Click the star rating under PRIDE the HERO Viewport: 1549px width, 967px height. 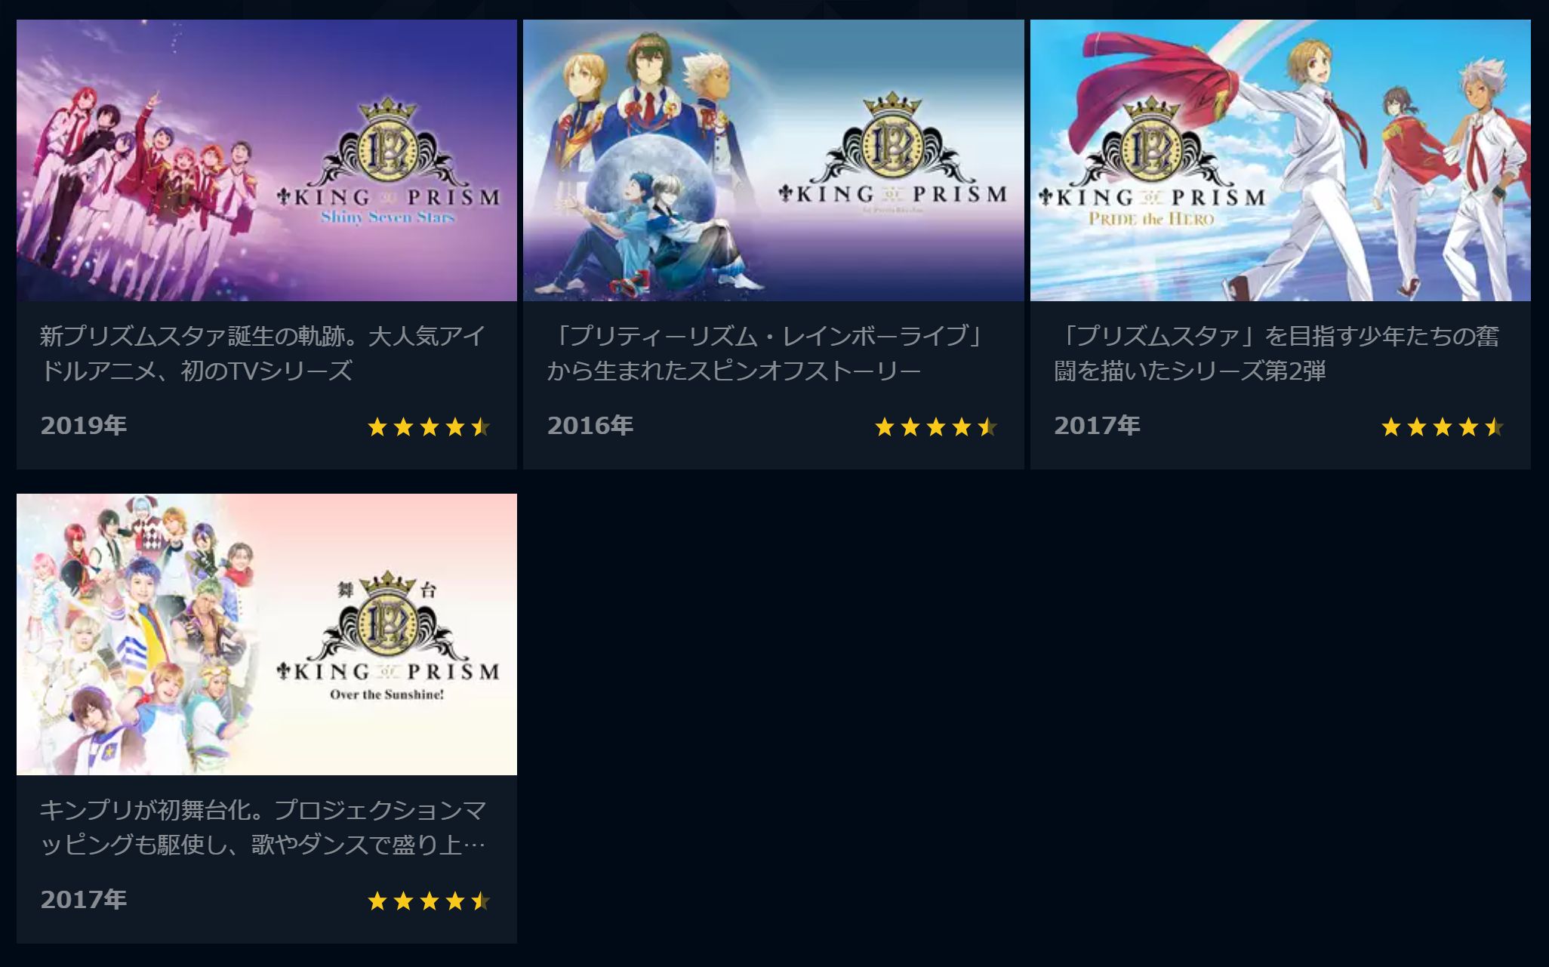click(1443, 427)
